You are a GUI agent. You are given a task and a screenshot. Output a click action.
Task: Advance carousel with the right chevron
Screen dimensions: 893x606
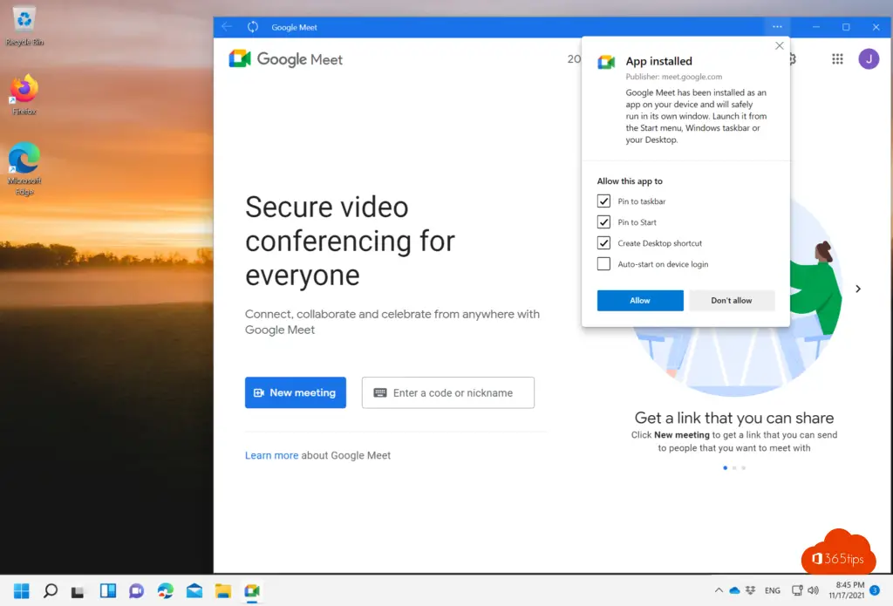pyautogui.click(x=858, y=289)
